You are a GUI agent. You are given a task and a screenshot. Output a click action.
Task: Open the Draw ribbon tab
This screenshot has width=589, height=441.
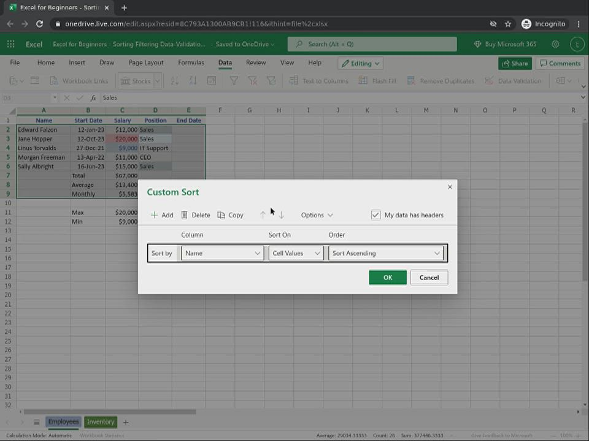coord(107,62)
